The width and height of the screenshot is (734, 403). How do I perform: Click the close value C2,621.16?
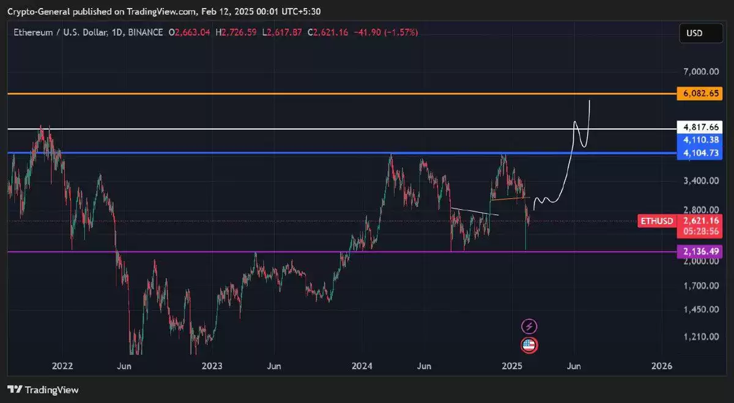point(327,32)
